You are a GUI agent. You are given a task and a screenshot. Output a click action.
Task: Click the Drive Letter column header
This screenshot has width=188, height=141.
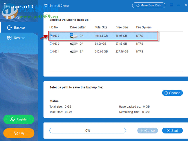(78, 27)
